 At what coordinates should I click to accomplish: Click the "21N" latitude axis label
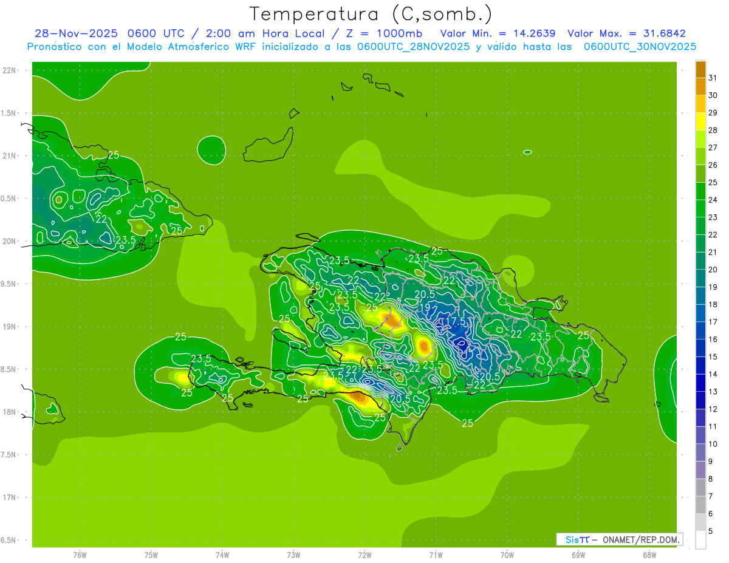point(9,156)
